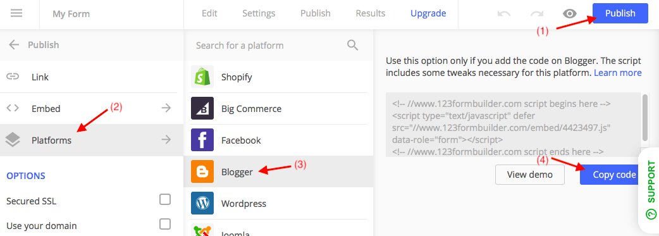Screen dimensions: 659x236
Task: Click the undo arrow icon
Action: coord(503,14)
